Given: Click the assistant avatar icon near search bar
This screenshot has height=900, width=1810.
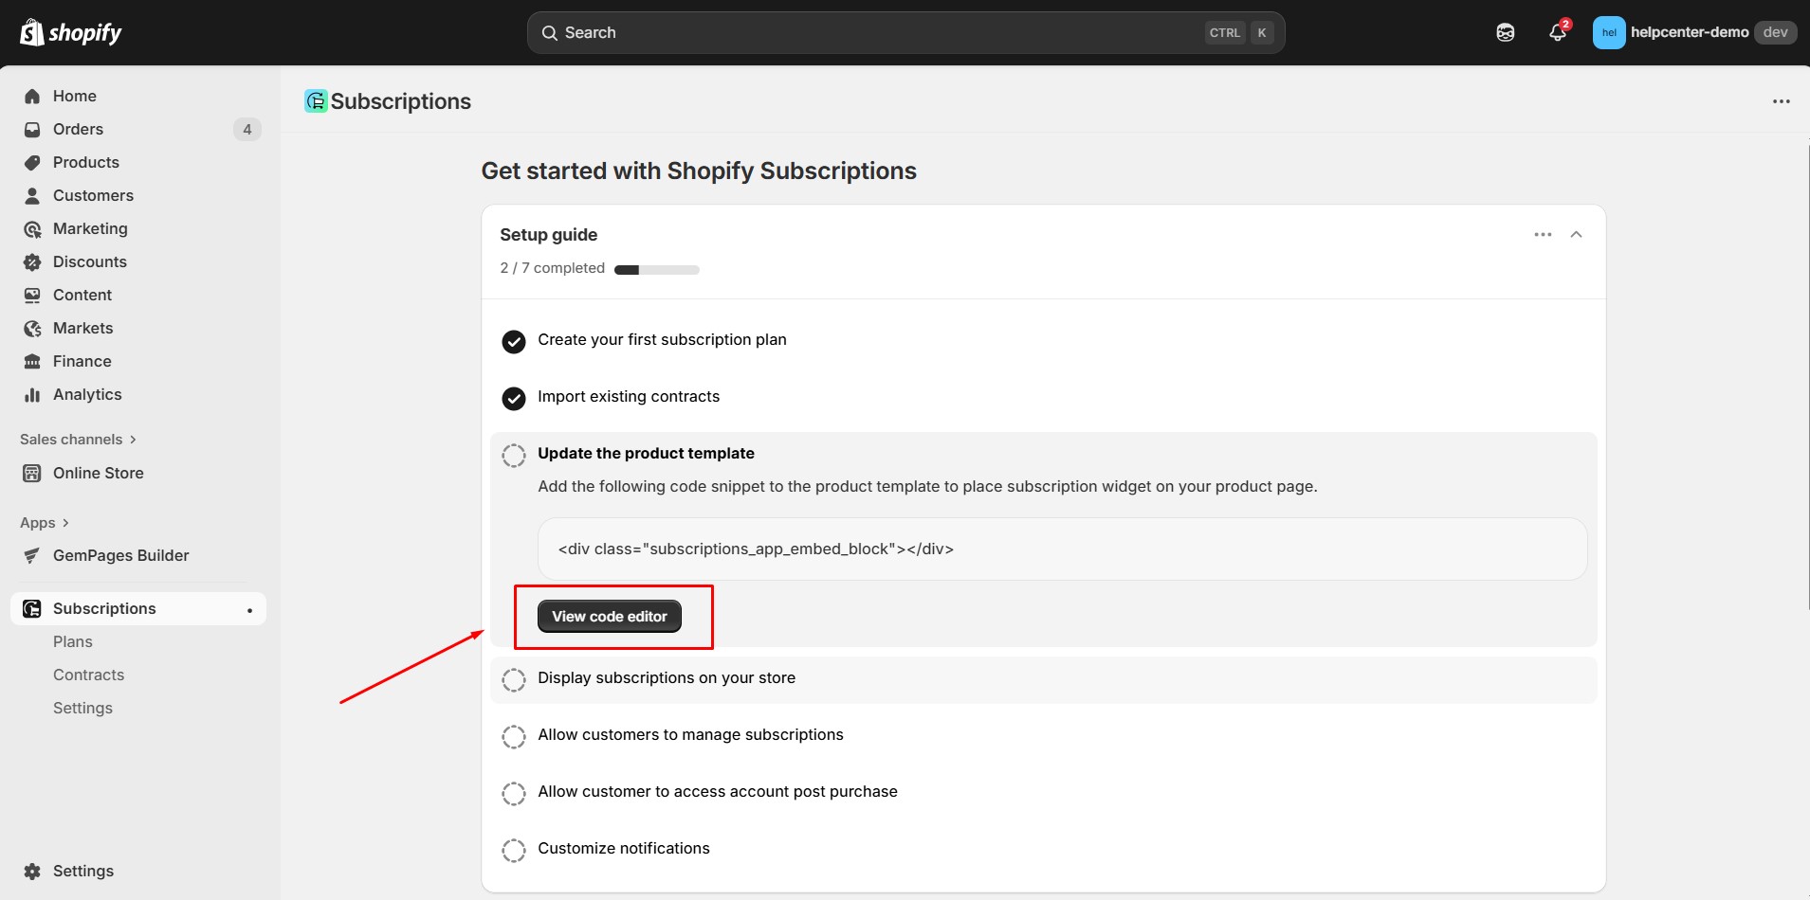Looking at the screenshot, I should pos(1506,31).
